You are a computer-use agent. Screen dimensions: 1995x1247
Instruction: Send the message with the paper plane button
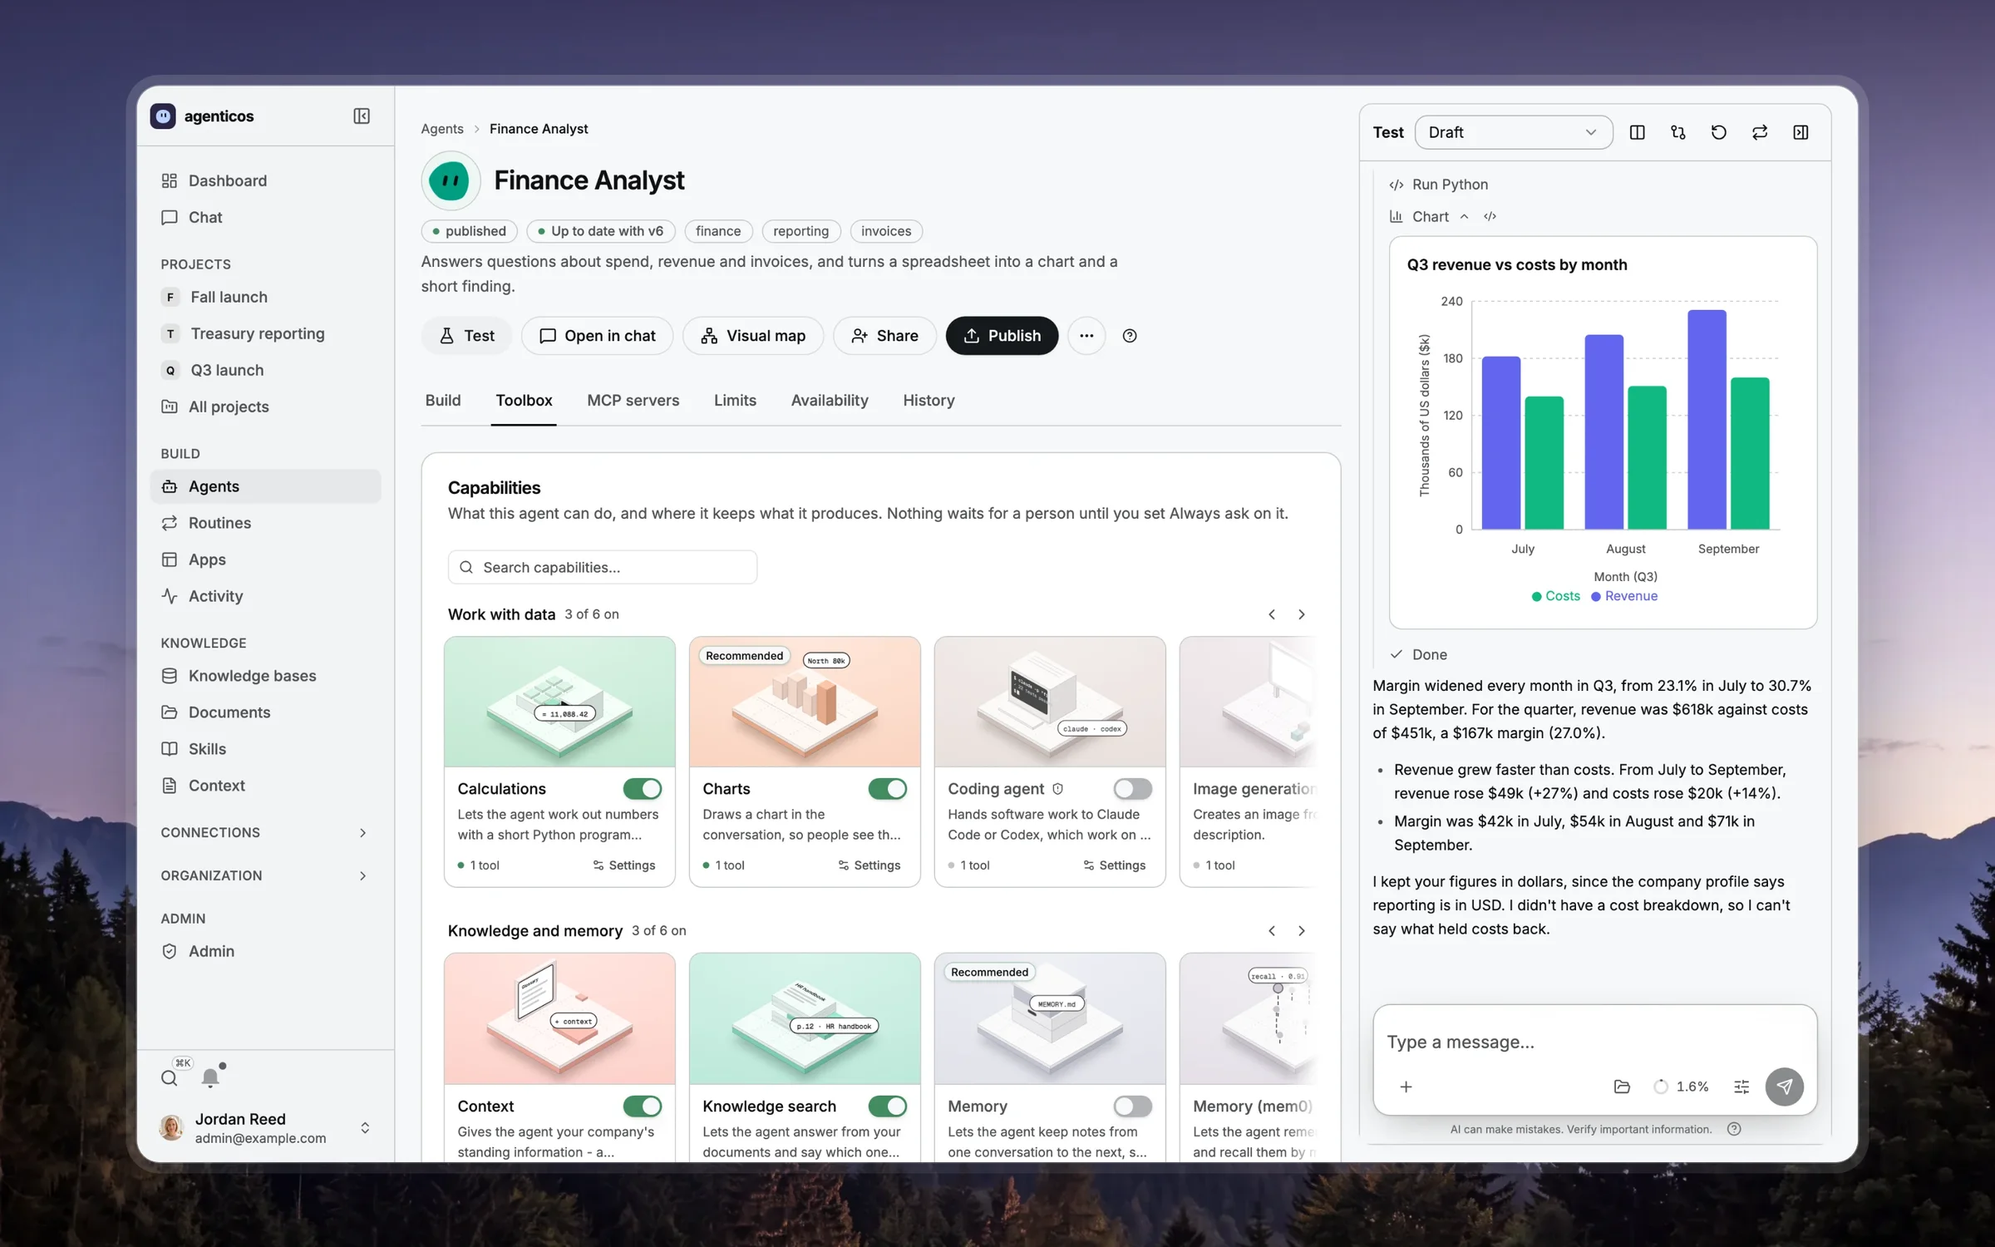coord(1784,1087)
